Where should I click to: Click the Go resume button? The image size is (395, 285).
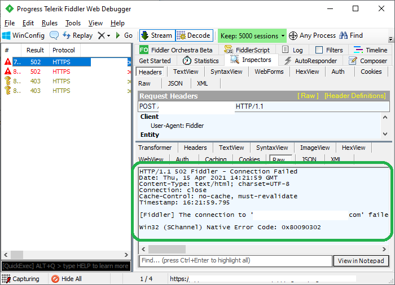click(124, 35)
